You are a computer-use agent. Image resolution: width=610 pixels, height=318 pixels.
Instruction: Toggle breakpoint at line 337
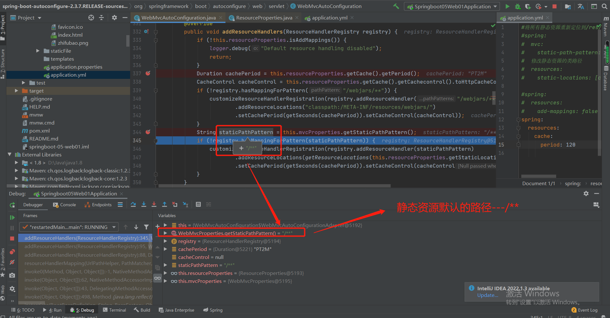[x=148, y=73]
